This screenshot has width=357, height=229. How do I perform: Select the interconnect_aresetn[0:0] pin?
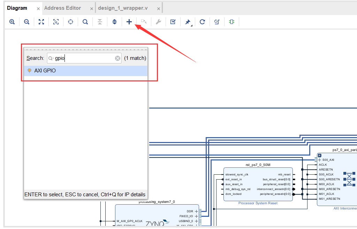click(x=274, y=189)
